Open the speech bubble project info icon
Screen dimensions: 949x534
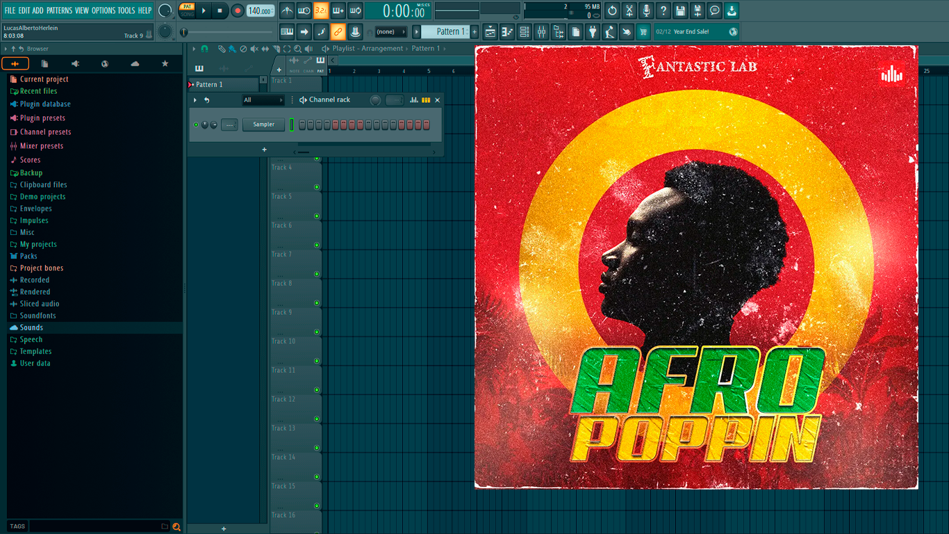coord(715,10)
